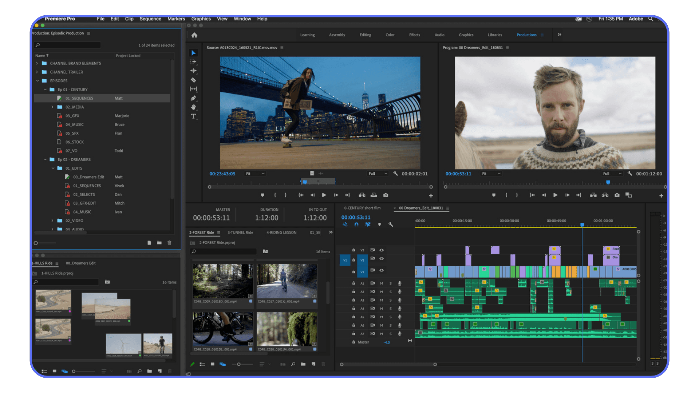The image size is (699, 393).
Task: Switch to the Color workspace
Action: [x=390, y=35]
